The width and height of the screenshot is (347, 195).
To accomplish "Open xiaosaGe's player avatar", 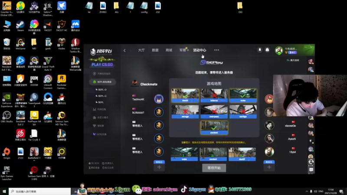I will 269,125.
